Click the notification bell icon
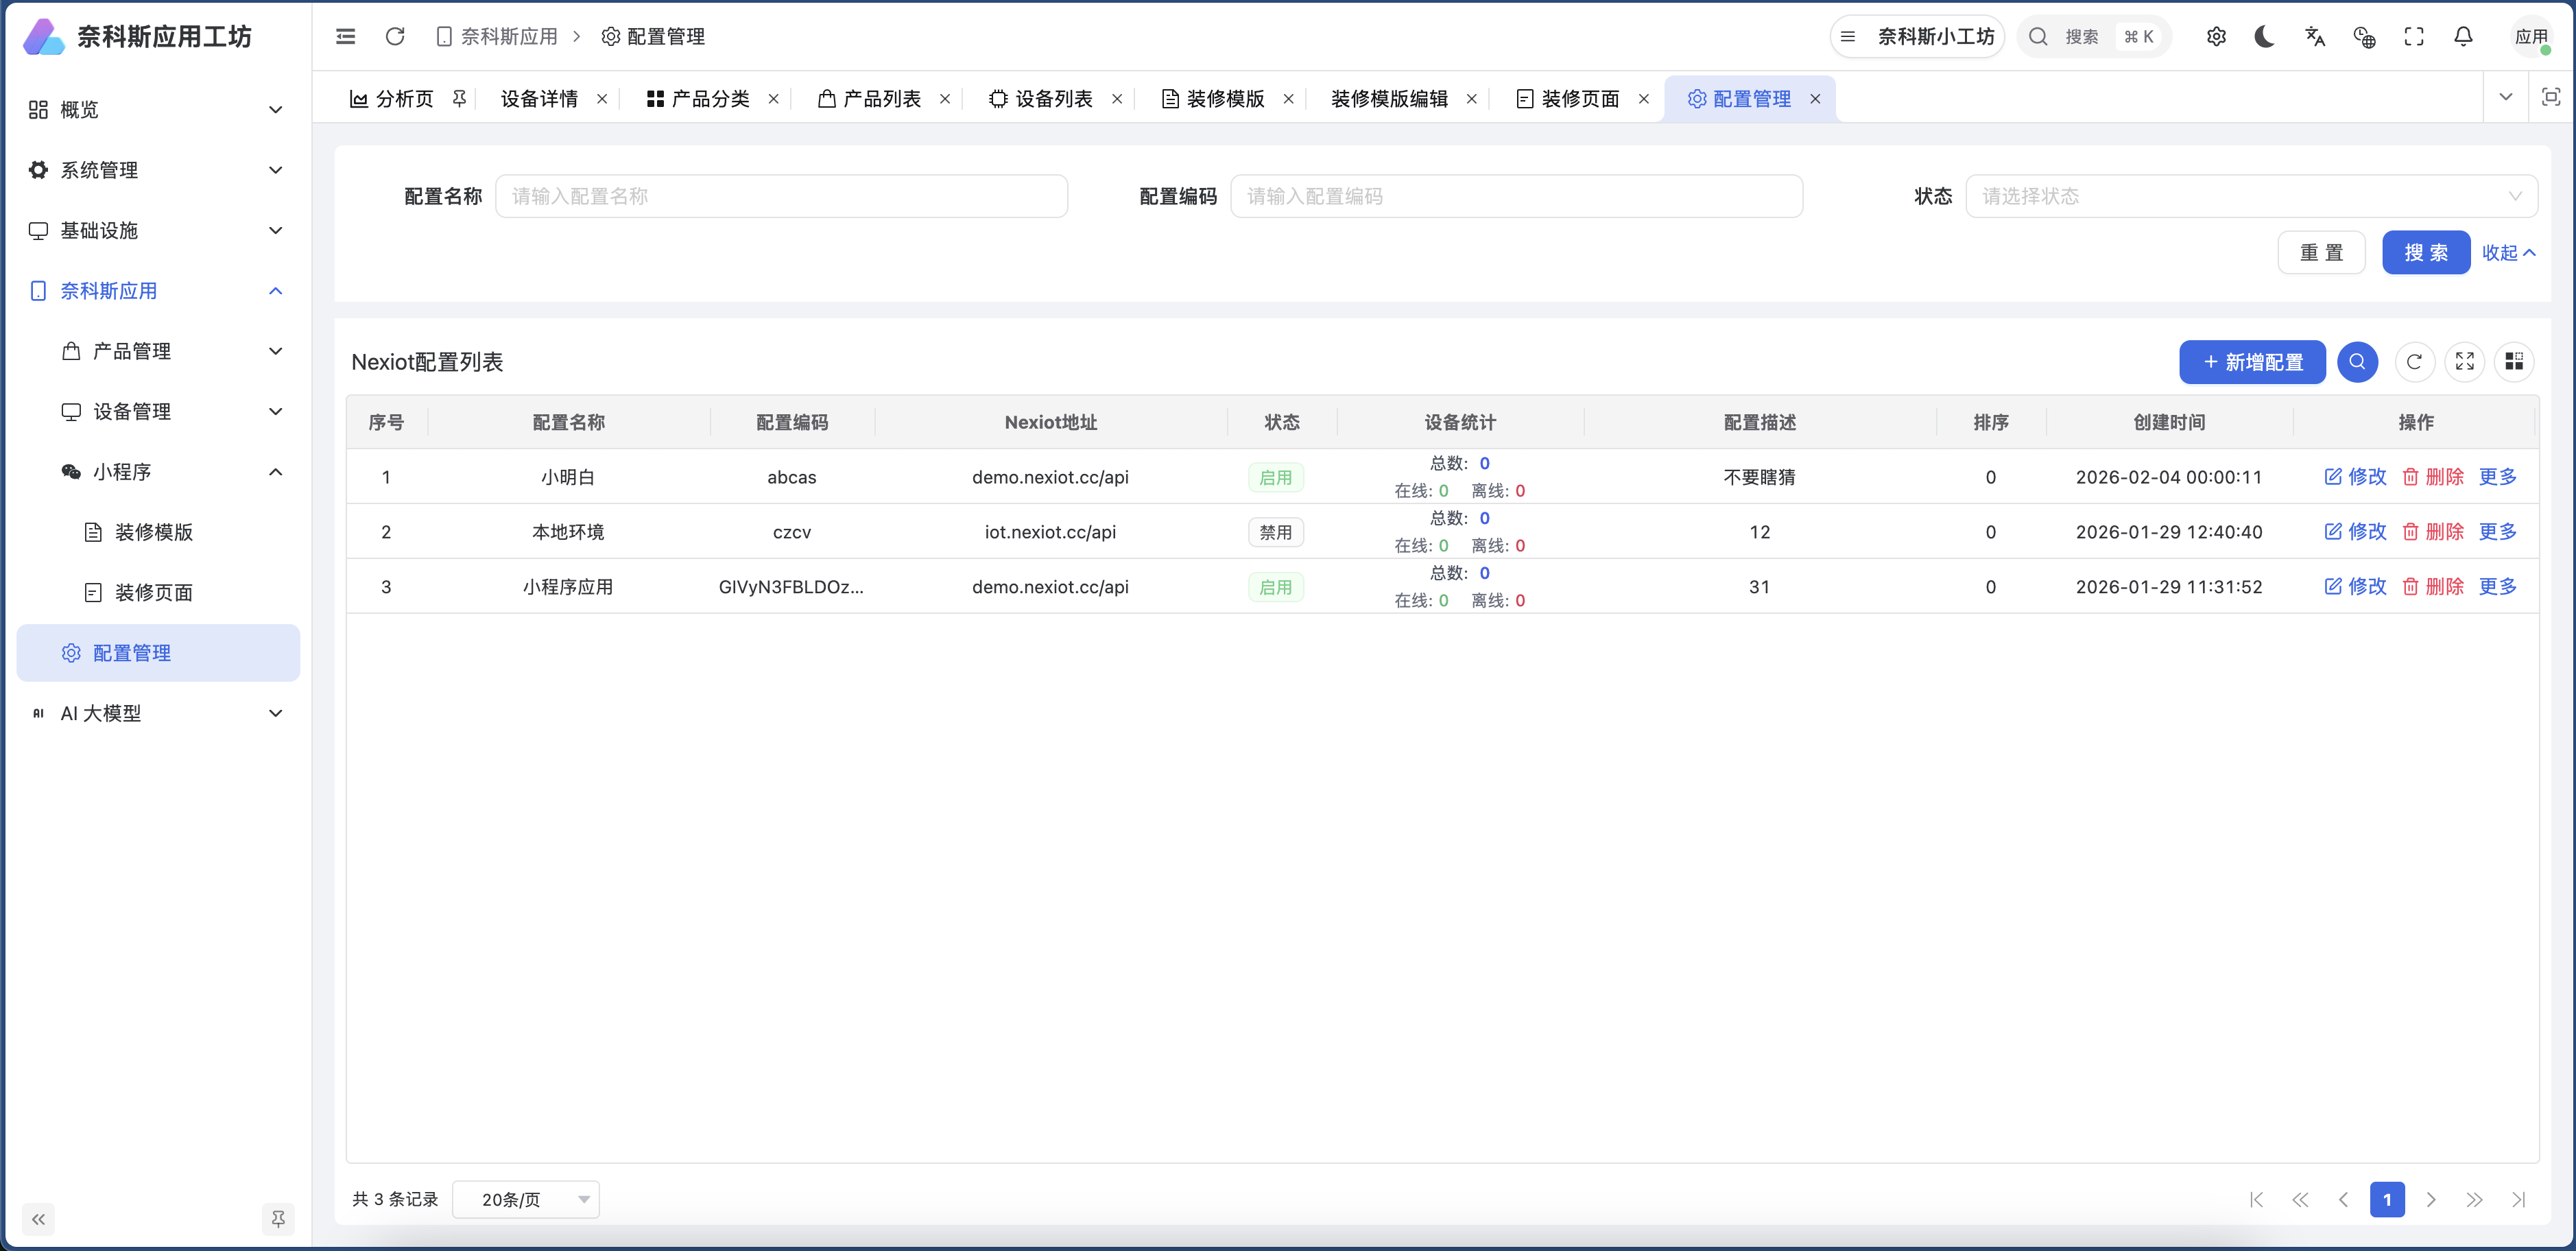Viewport: 2576px width, 1251px height. coord(2463,37)
